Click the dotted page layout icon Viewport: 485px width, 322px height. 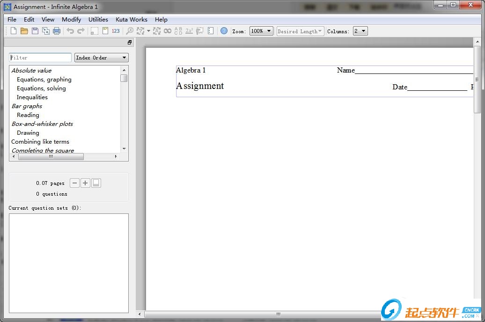211,31
